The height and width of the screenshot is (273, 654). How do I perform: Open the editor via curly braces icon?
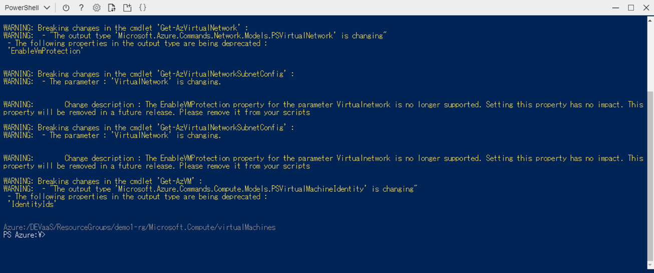143,8
